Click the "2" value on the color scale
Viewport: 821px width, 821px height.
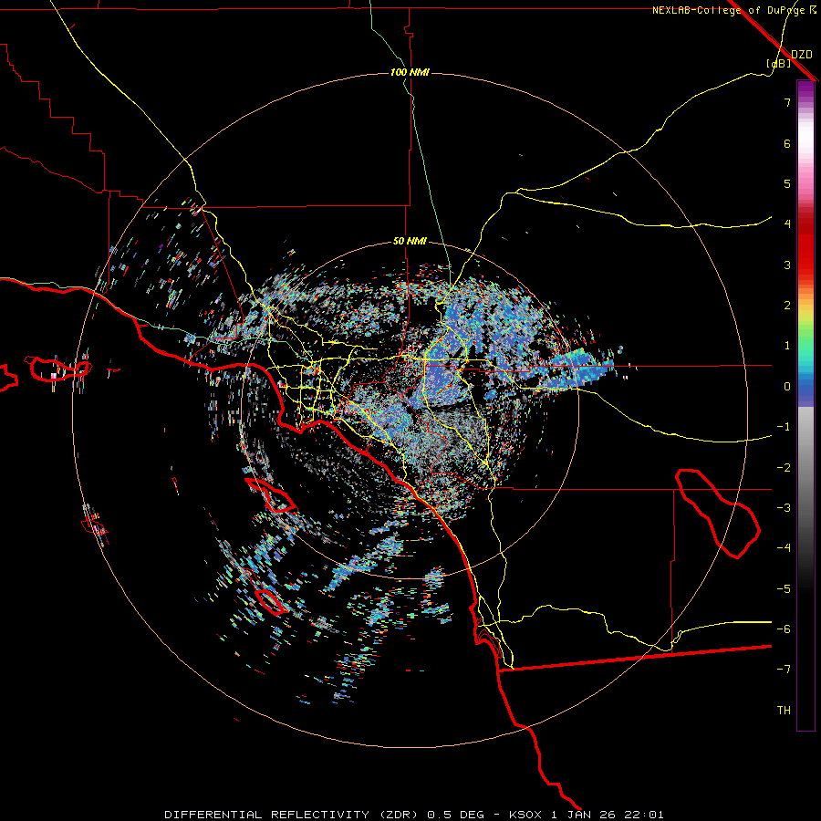tap(787, 306)
